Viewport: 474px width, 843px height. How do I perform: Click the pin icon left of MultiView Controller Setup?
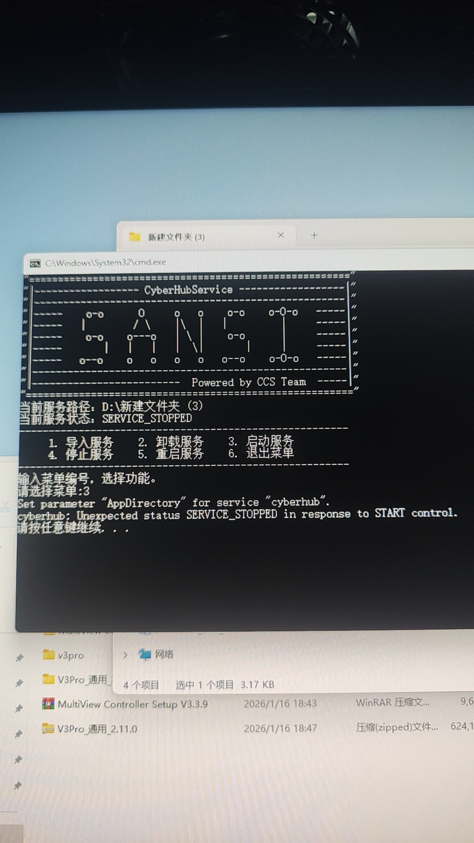click(19, 708)
